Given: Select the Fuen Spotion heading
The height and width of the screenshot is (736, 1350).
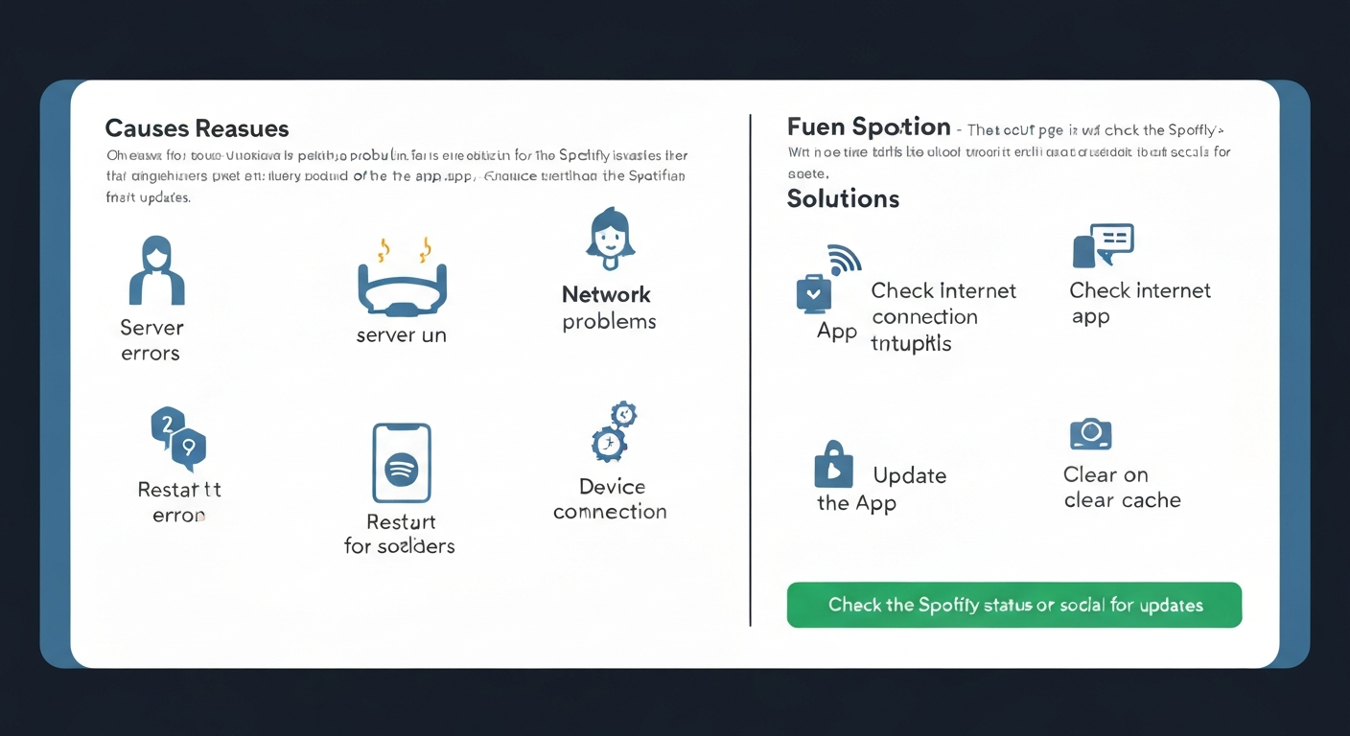Looking at the screenshot, I should [868, 126].
